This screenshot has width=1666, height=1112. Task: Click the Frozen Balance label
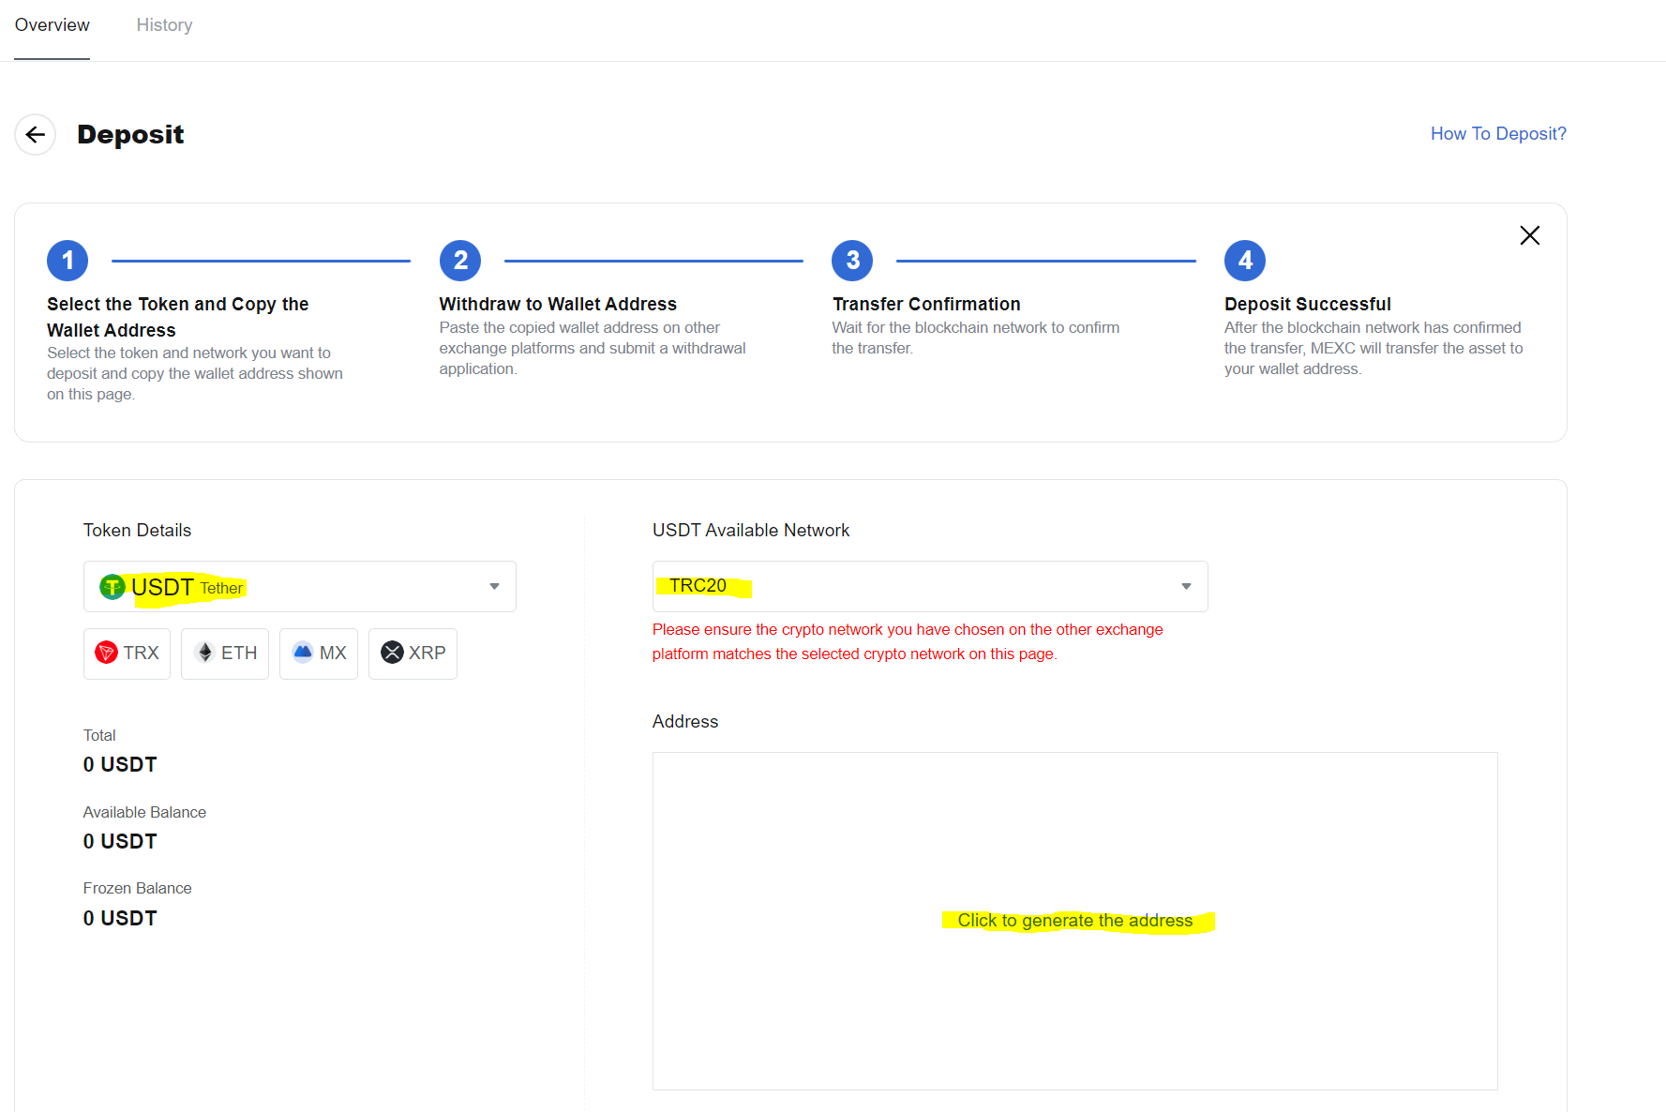pos(137,889)
